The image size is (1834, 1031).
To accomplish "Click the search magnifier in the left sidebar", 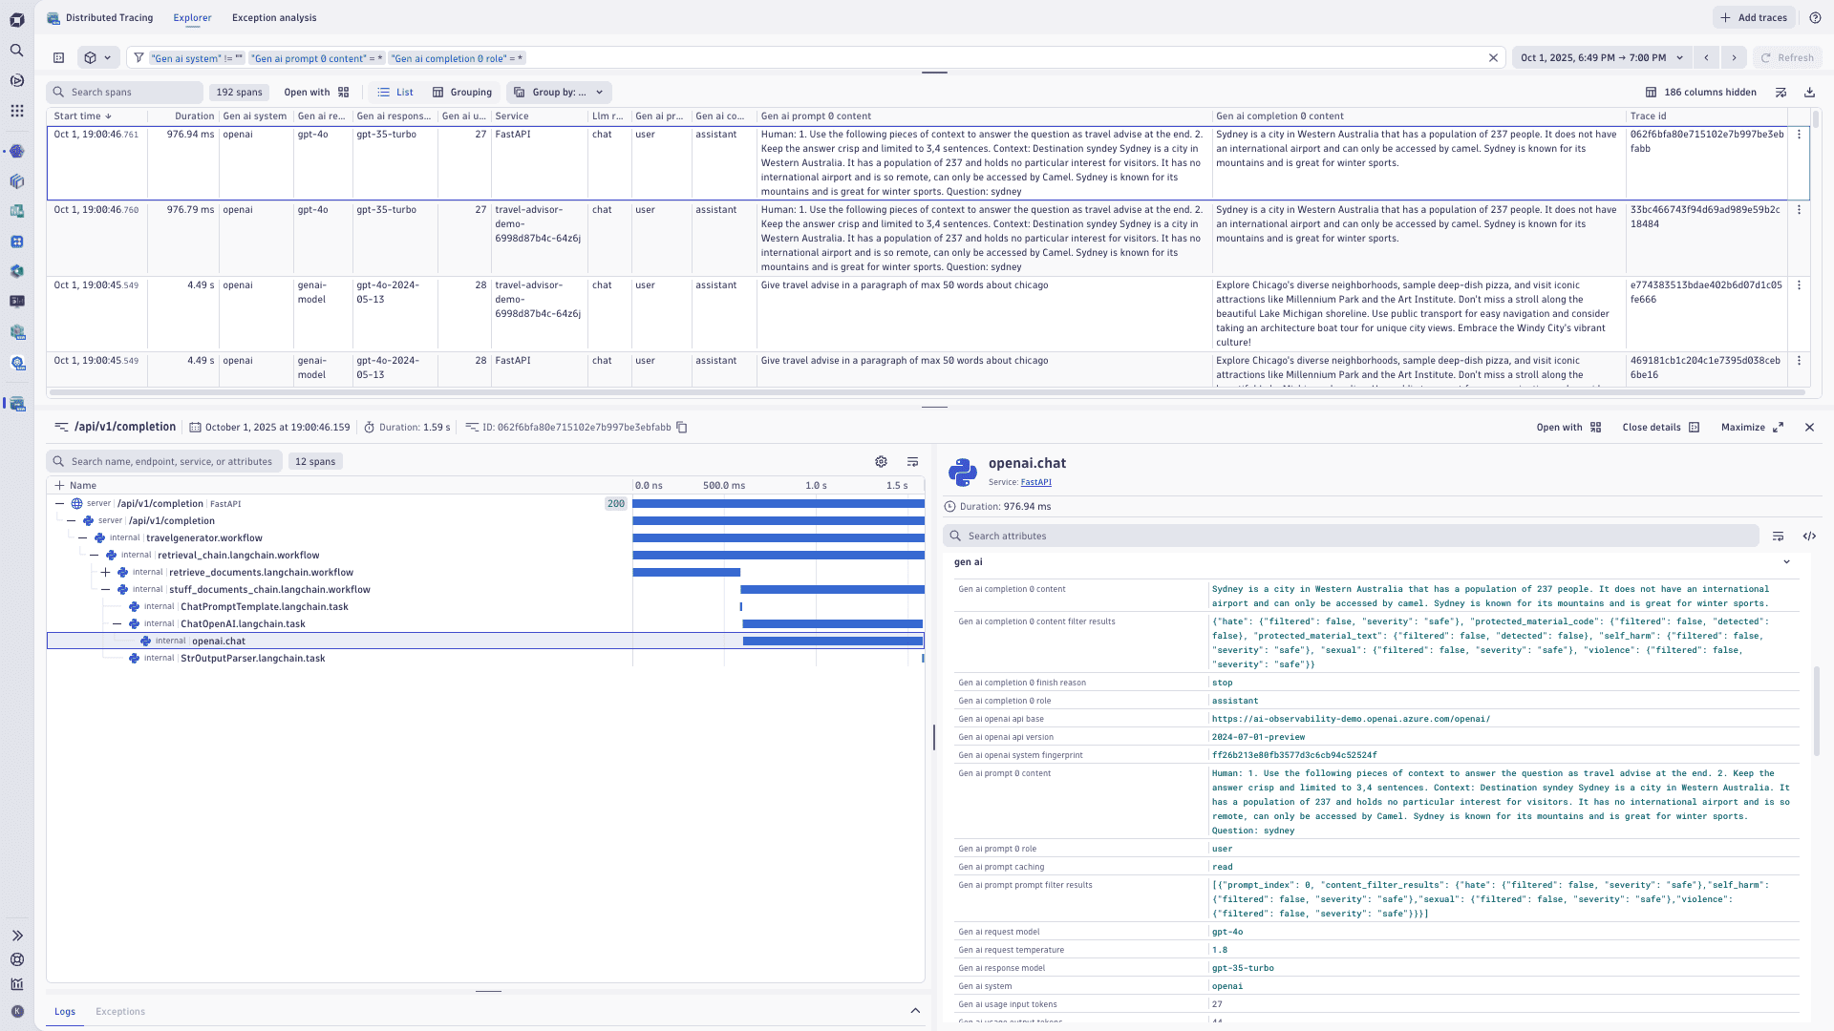I will [x=16, y=51].
